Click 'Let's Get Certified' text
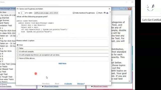Screen dimensions: 161x90 [151, 20]
